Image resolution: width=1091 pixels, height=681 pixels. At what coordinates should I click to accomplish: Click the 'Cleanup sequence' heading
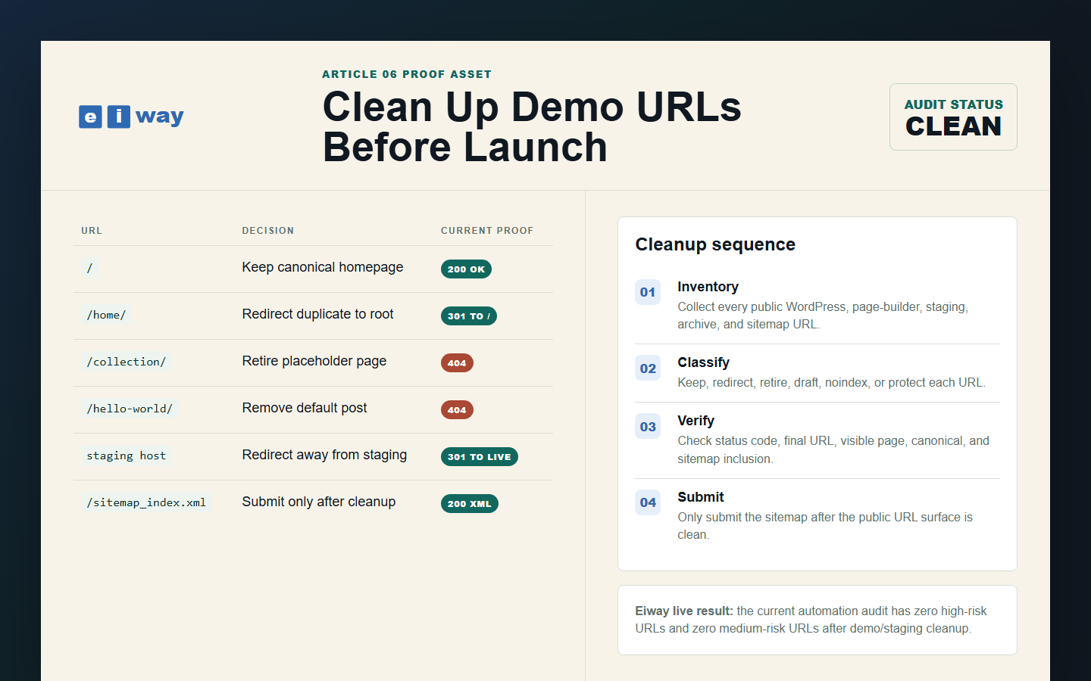[x=715, y=244]
